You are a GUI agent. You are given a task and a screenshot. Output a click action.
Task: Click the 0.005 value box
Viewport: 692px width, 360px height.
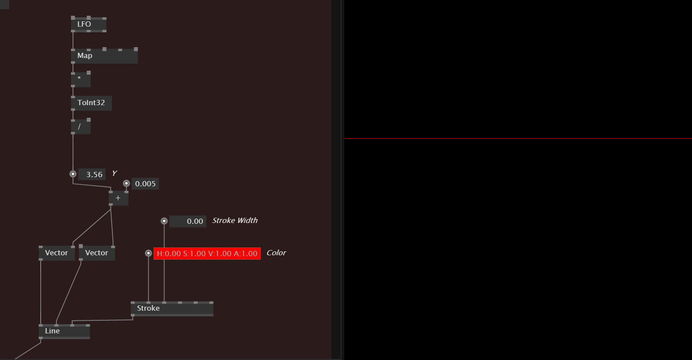(145, 184)
